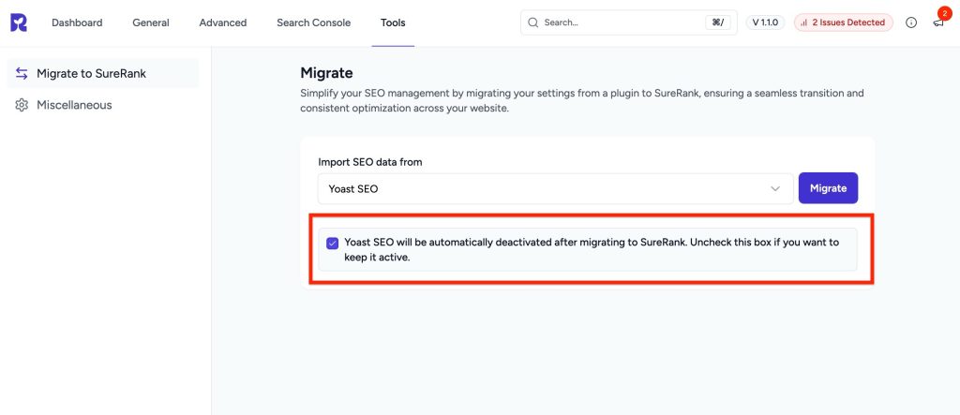Open Miscellaneous sidebar item
Viewport: 960px width, 415px height.
[103, 105]
